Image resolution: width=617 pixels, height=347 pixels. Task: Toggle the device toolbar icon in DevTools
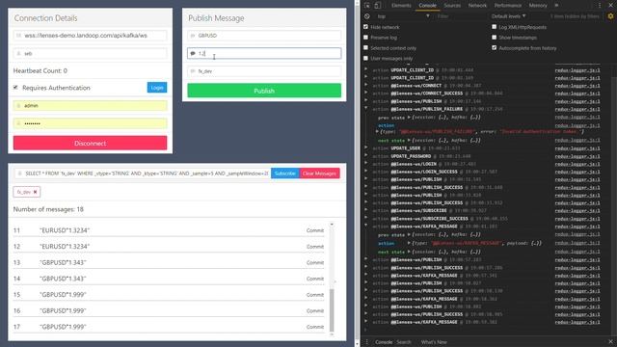[x=377, y=6]
